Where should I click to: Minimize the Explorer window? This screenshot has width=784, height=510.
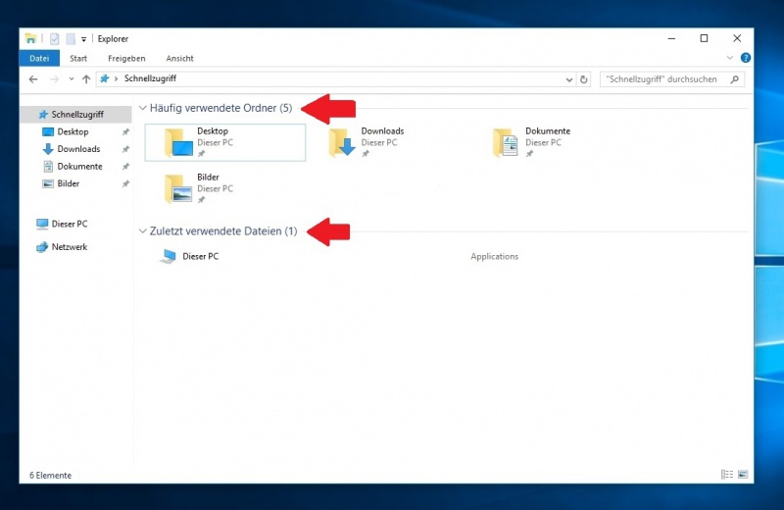click(671, 38)
